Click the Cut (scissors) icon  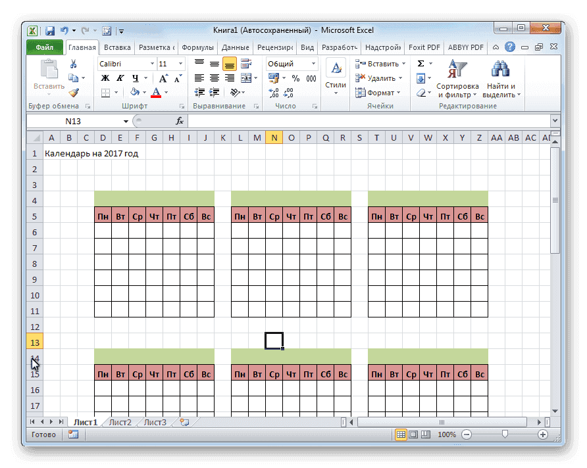[73, 62]
